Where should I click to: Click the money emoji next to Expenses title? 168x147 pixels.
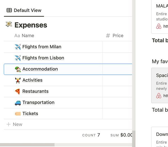tap(9, 24)
